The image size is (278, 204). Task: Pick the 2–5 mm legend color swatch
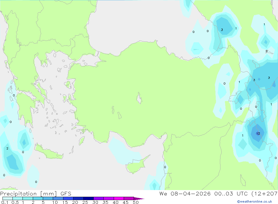click(x=38, y=198)
